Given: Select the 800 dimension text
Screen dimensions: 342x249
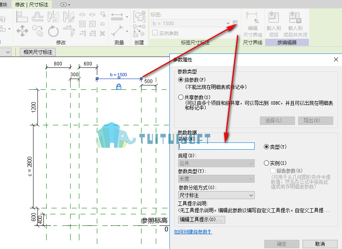Looking at the screenshot, I should pos(58,63).
